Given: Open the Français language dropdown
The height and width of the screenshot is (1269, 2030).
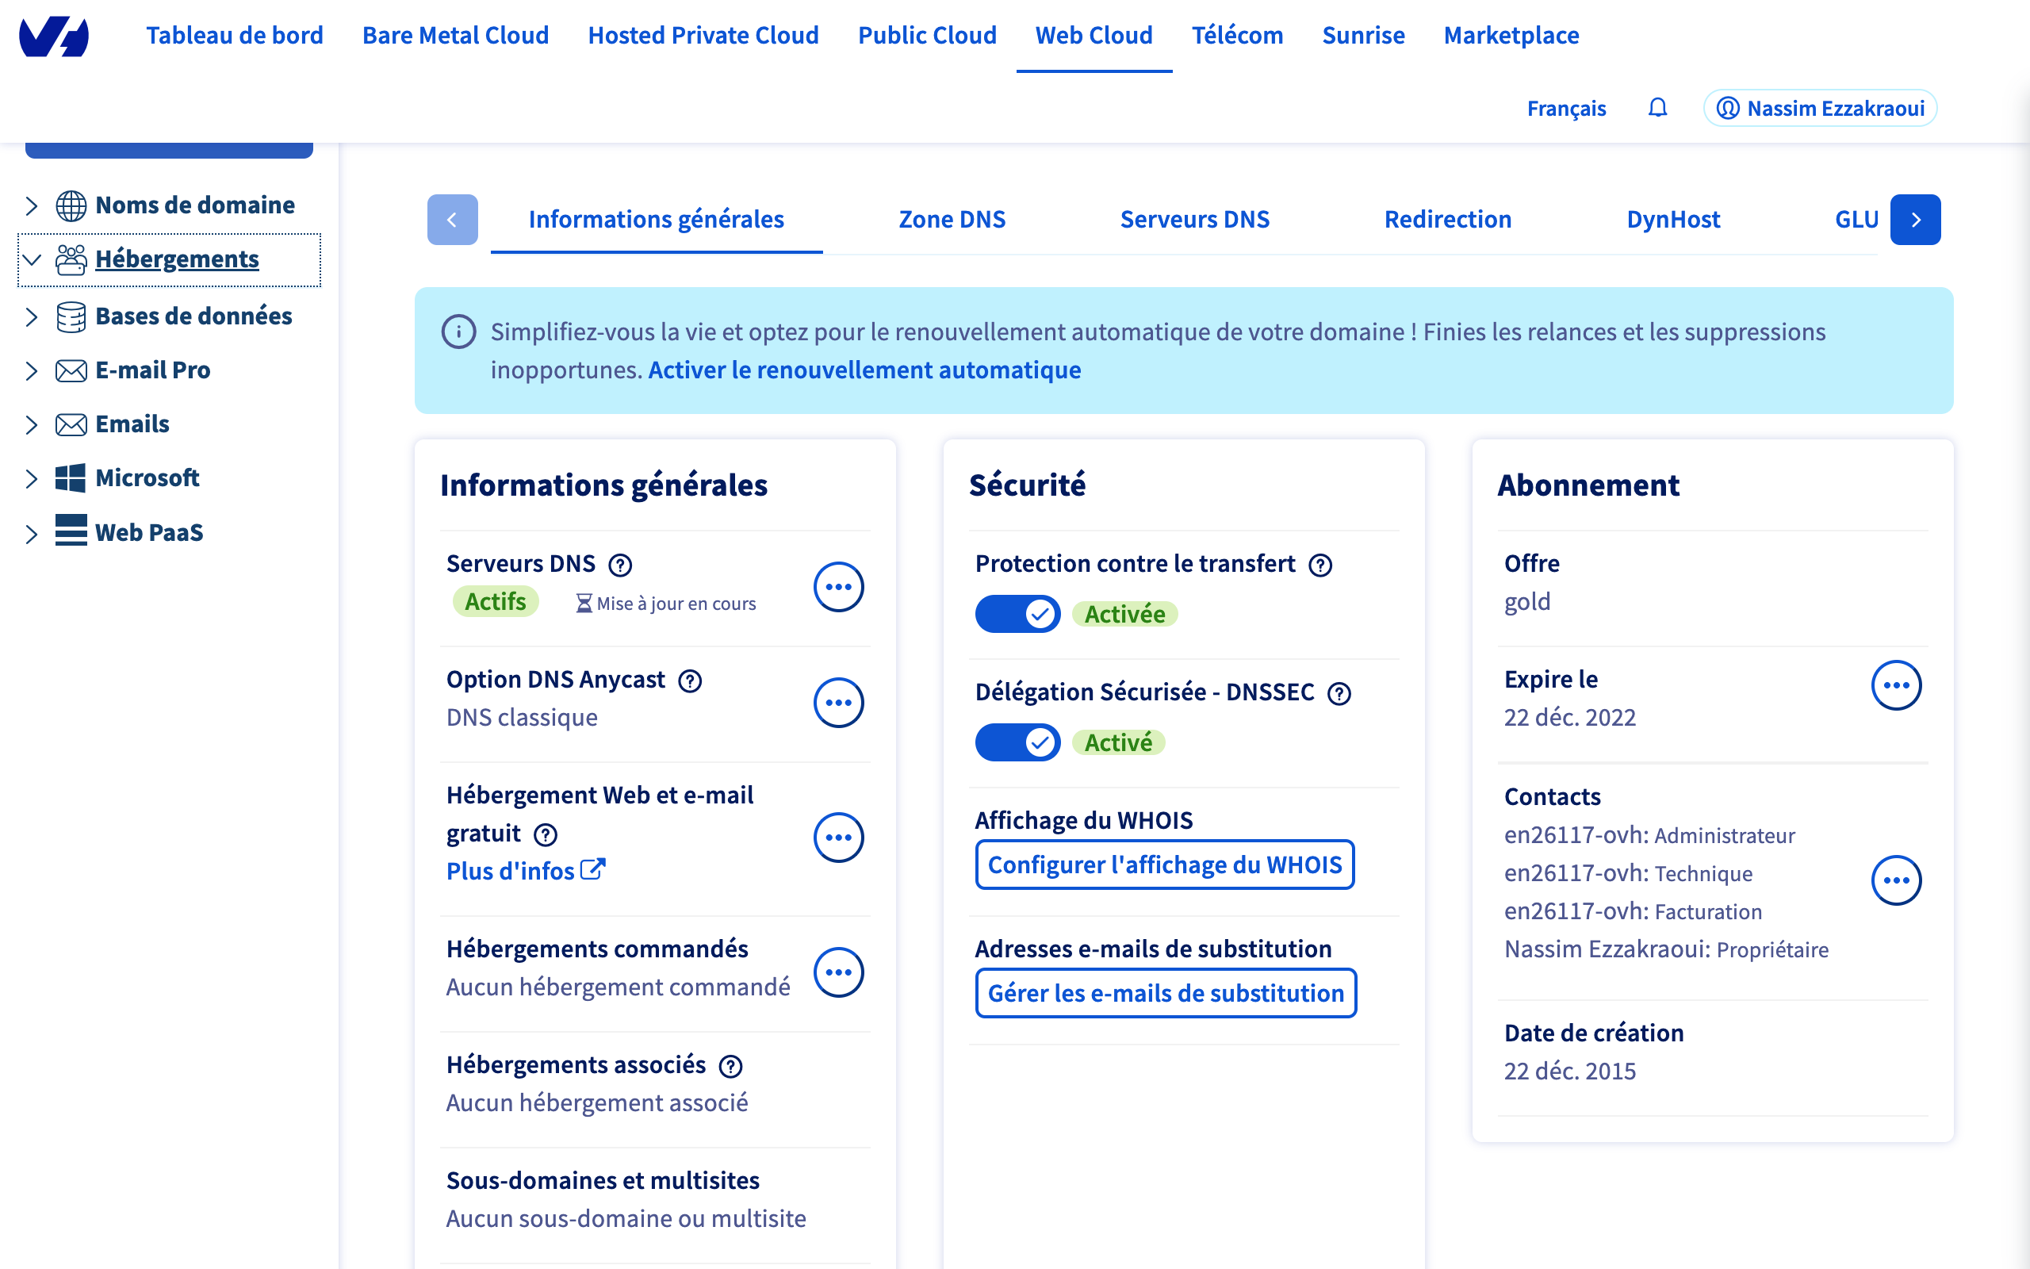Looking at the screenshot, I should tap(1565, 109).
